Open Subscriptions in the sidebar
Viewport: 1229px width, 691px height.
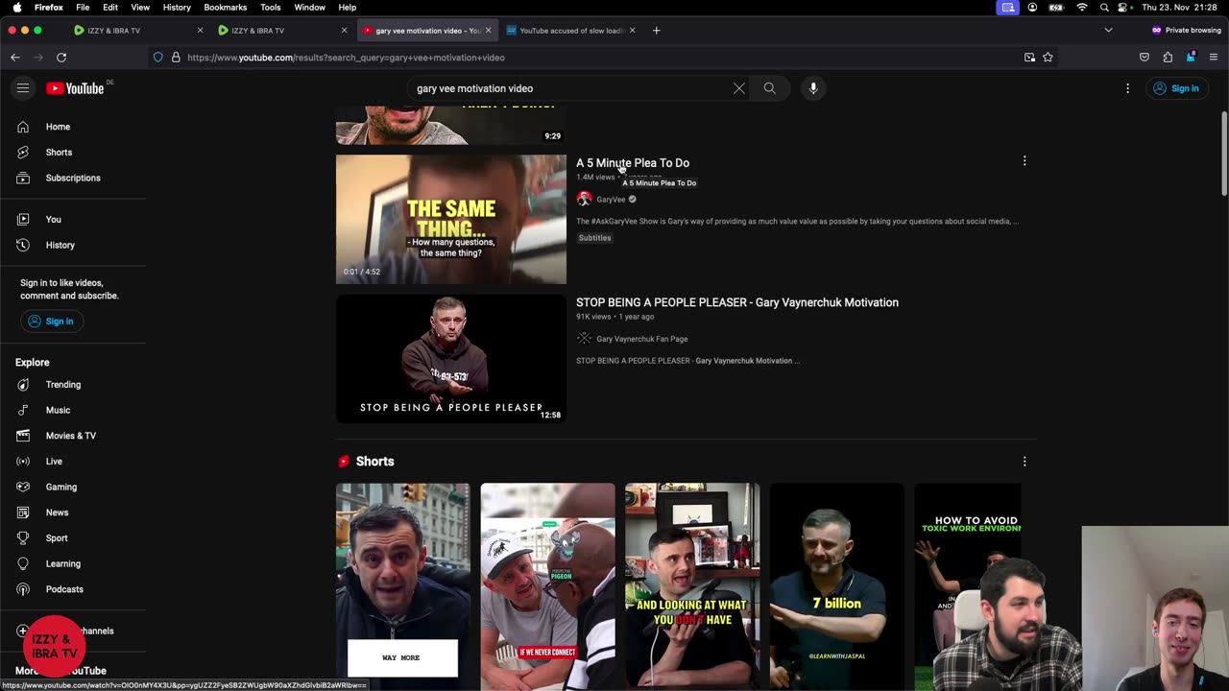[73, 178]
